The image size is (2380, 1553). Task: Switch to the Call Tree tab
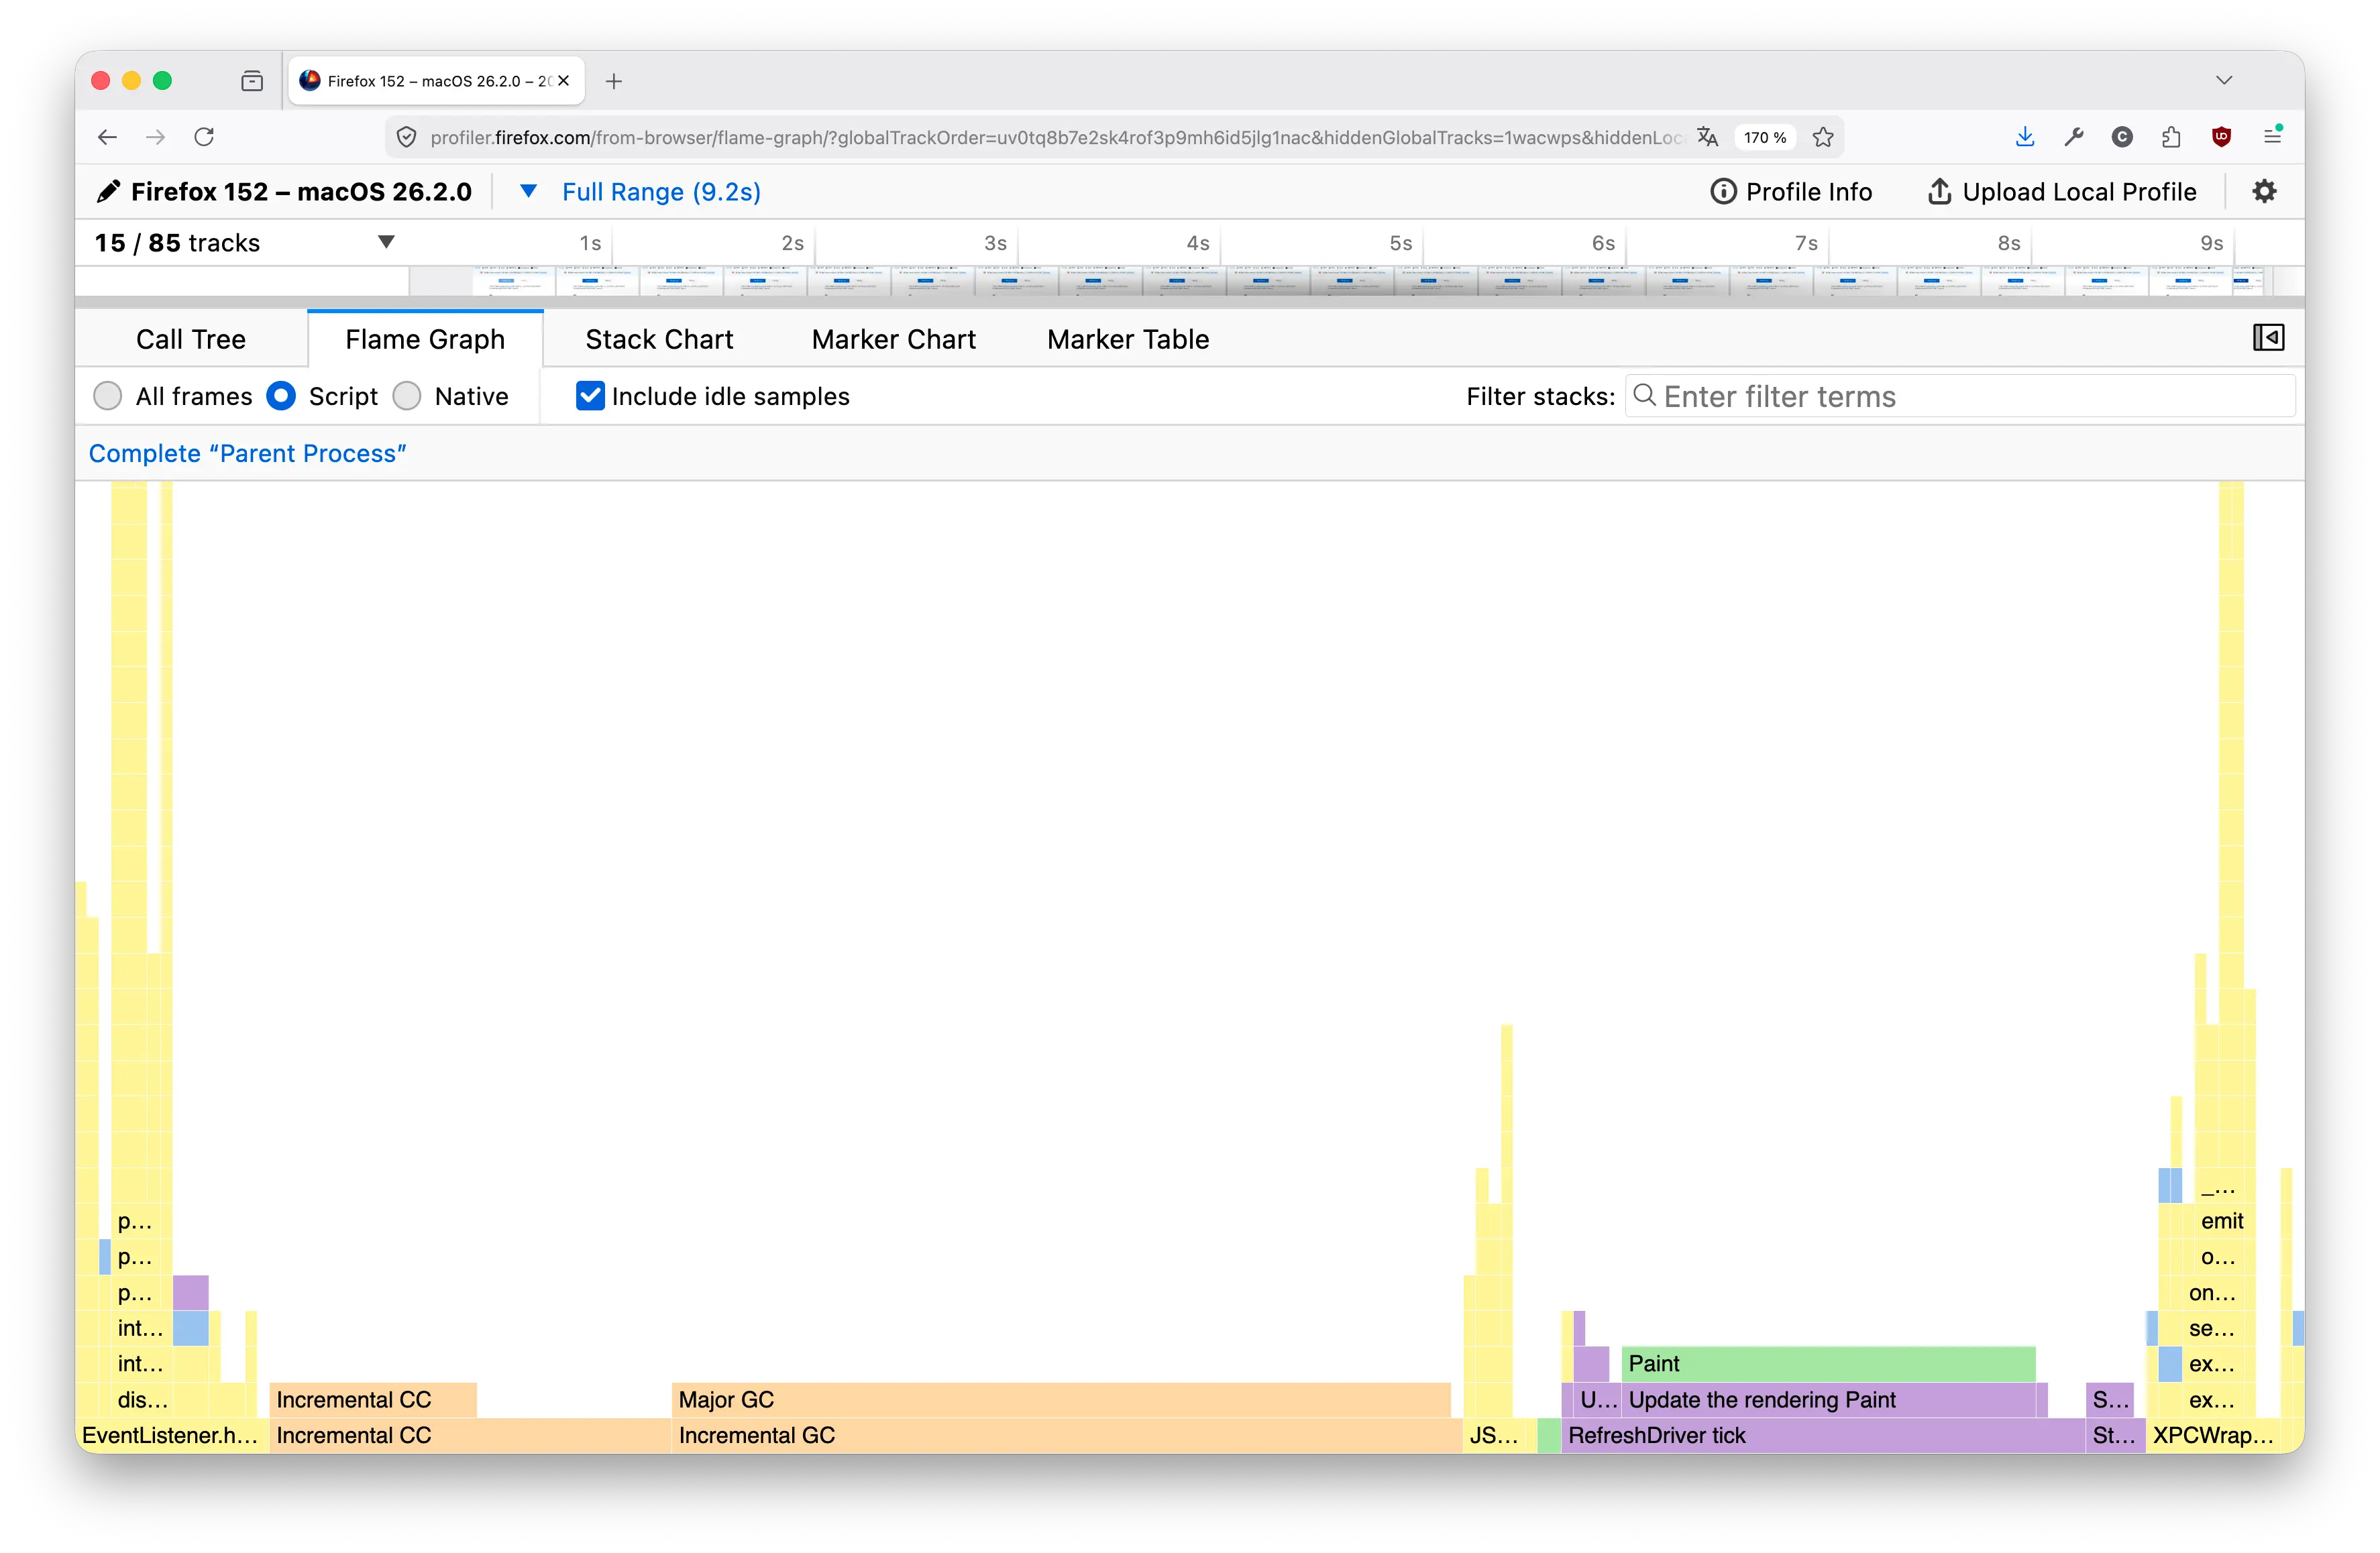tap(191, 339)
